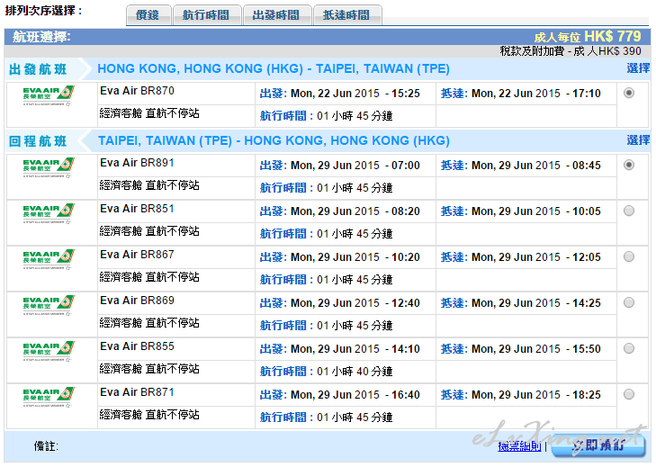656x467 pixels.
Task: Click the 回程航班 section label
Action: [38, 141]
